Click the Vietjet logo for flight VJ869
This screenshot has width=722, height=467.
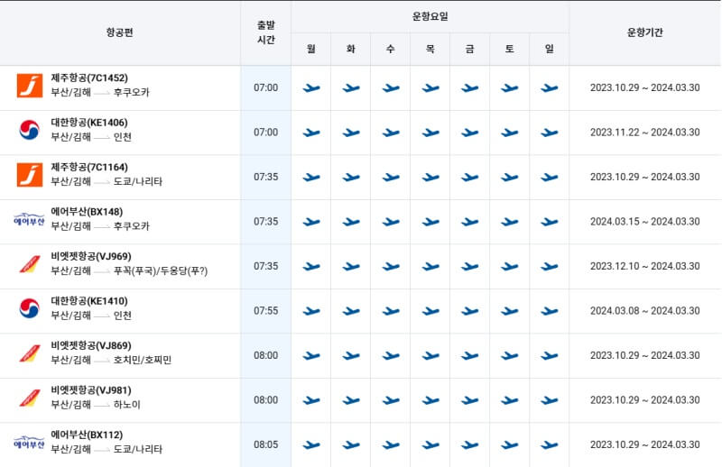click(x=30, y=353)
